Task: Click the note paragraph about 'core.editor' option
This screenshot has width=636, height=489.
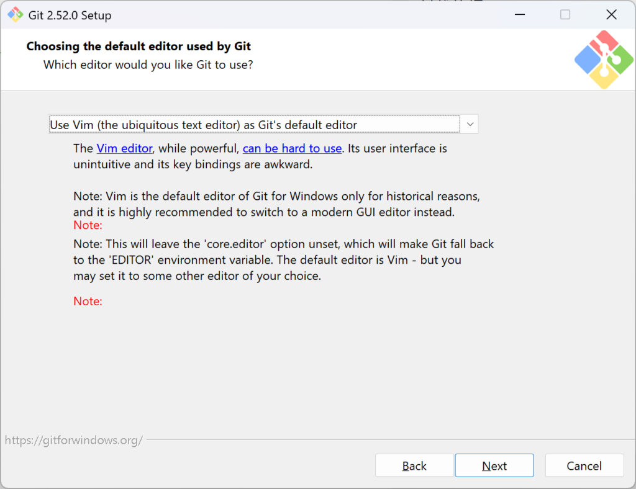Action: [x=283, y=260]
